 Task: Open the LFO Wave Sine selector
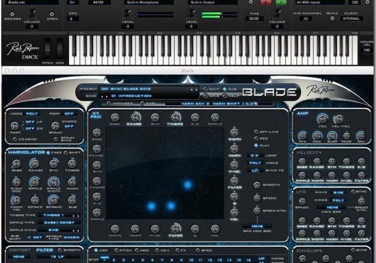pyautogui.click(x=338, y=193)
